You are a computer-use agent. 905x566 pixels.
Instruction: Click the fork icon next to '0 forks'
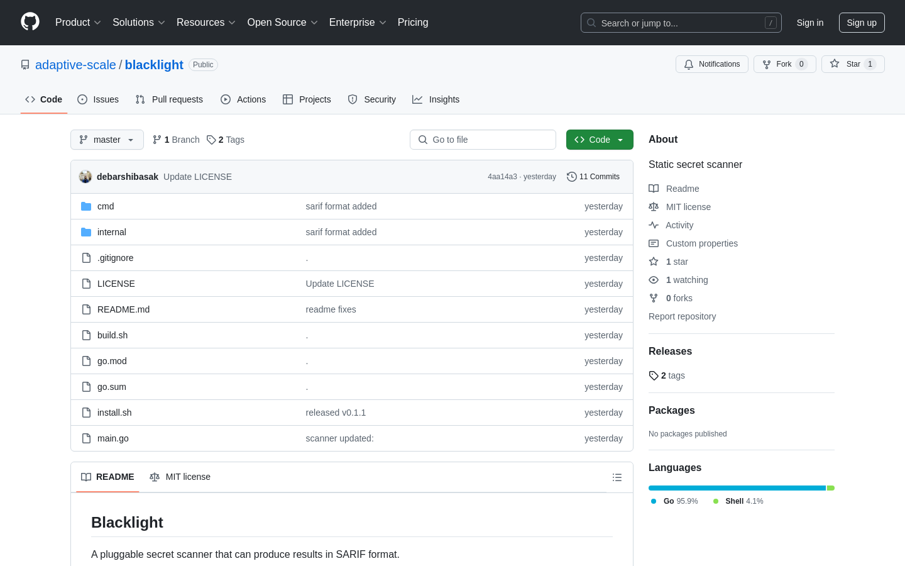point(654,298)
